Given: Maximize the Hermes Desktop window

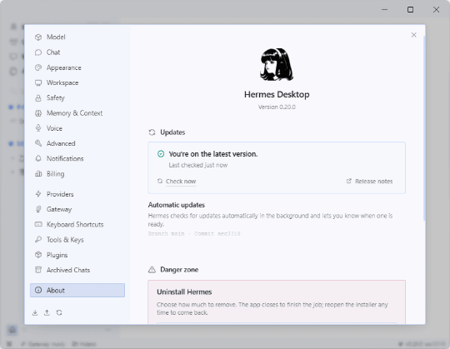Looking at the screenshot, I should click(x=410, y=10).
